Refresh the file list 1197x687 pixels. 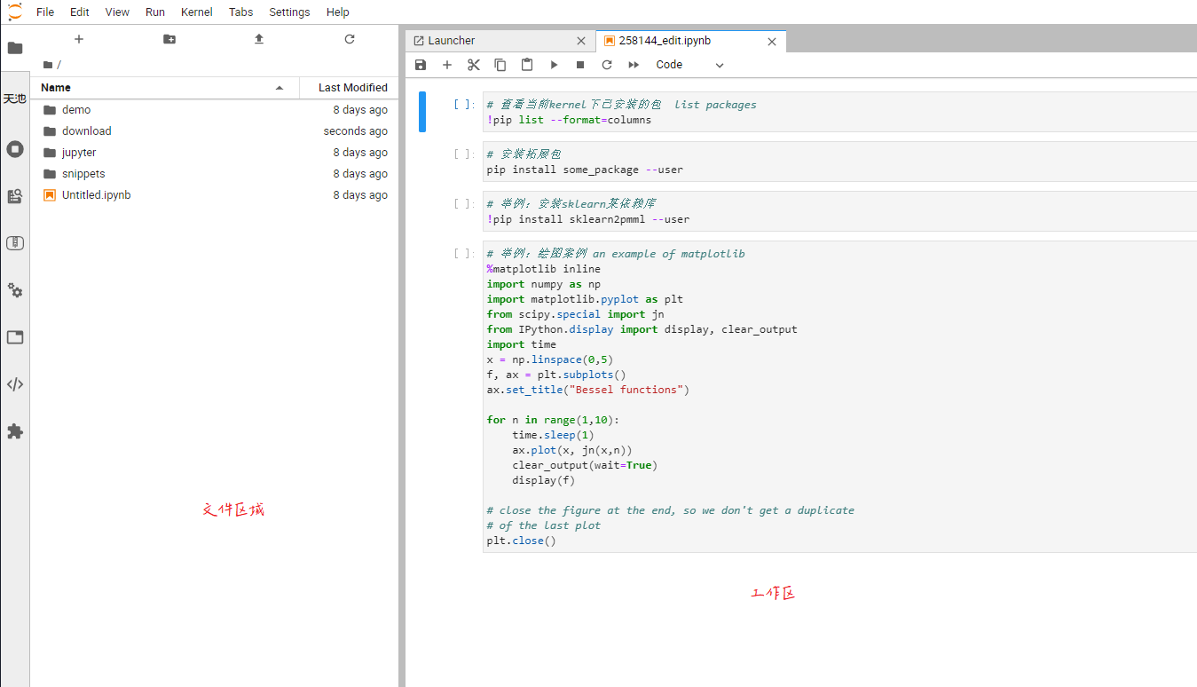(350, 39)
